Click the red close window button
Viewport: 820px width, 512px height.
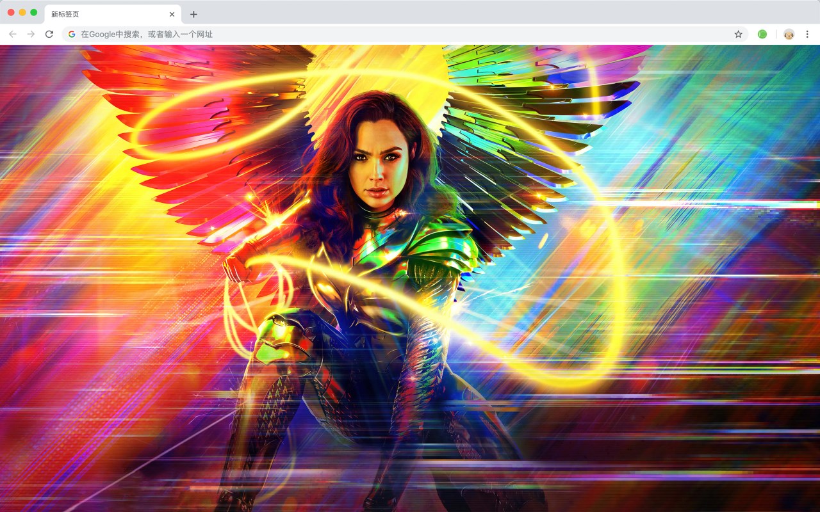pyautogui.click(x=11, y=12)
